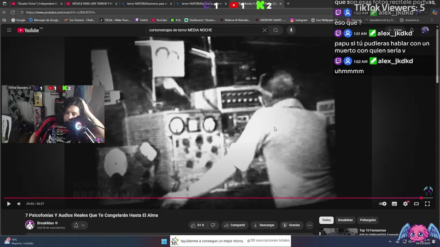Open Twitch bookmark
The height and width of the screenshot is (247, 440).
point(141,20)
